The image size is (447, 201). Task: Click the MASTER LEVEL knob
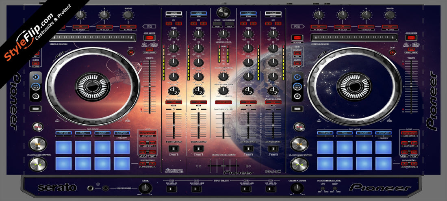pyautogui.click(x=223, y=35)
